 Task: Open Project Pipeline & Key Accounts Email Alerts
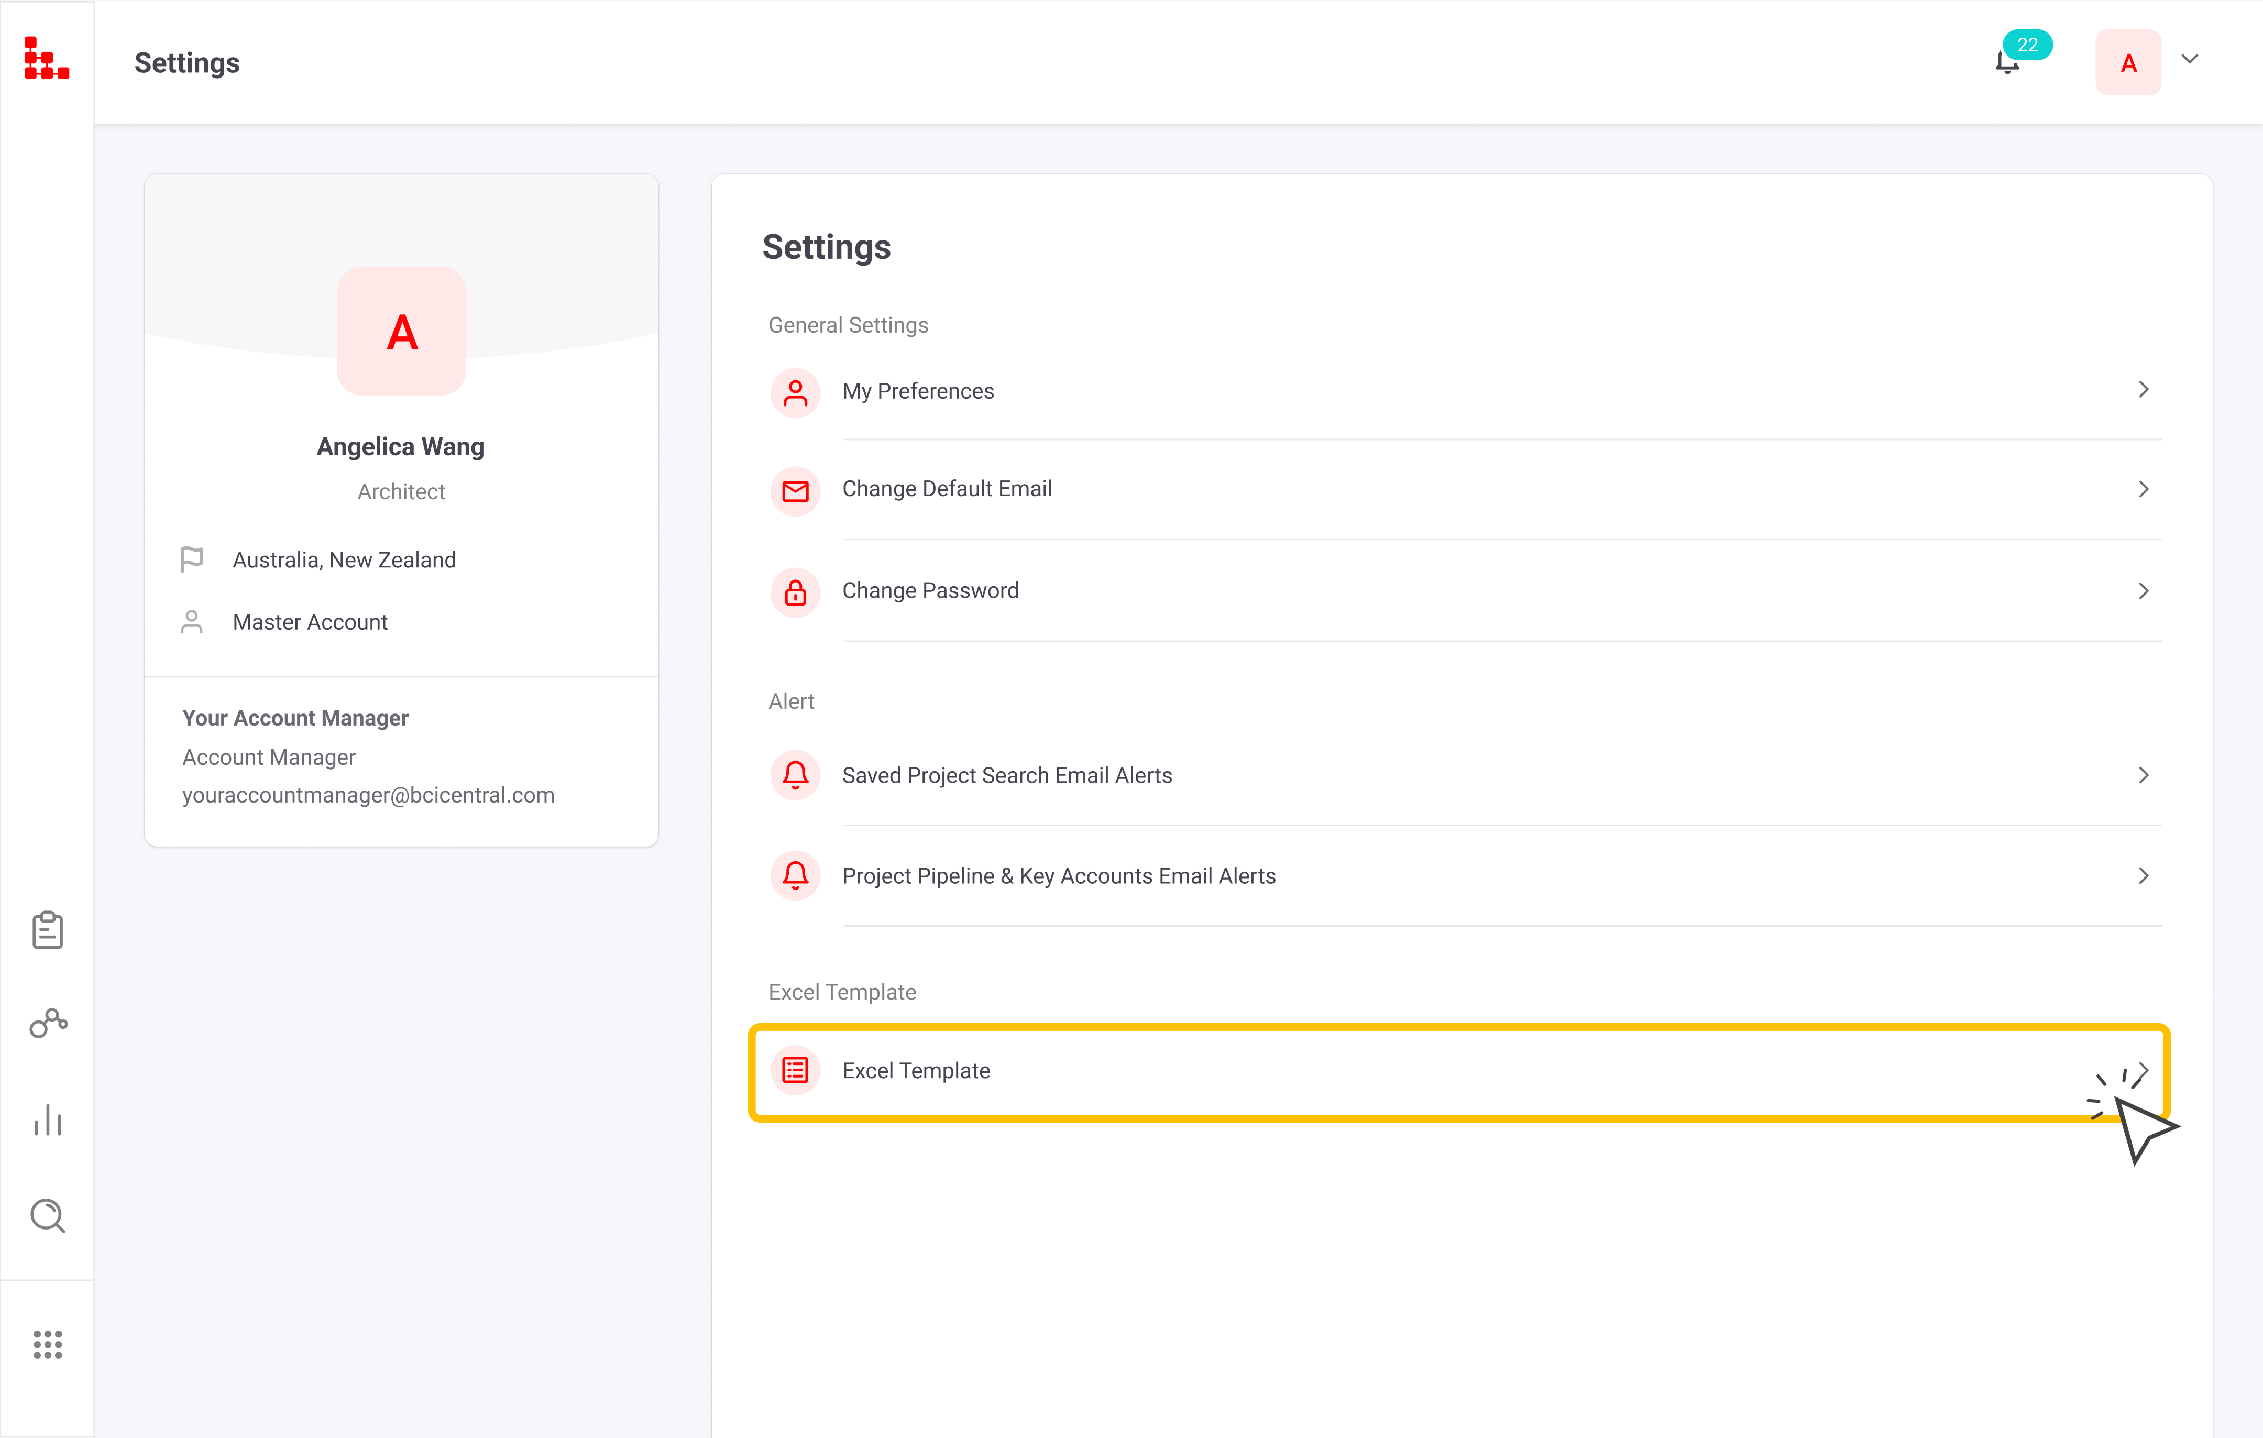tap(1058, 876)
